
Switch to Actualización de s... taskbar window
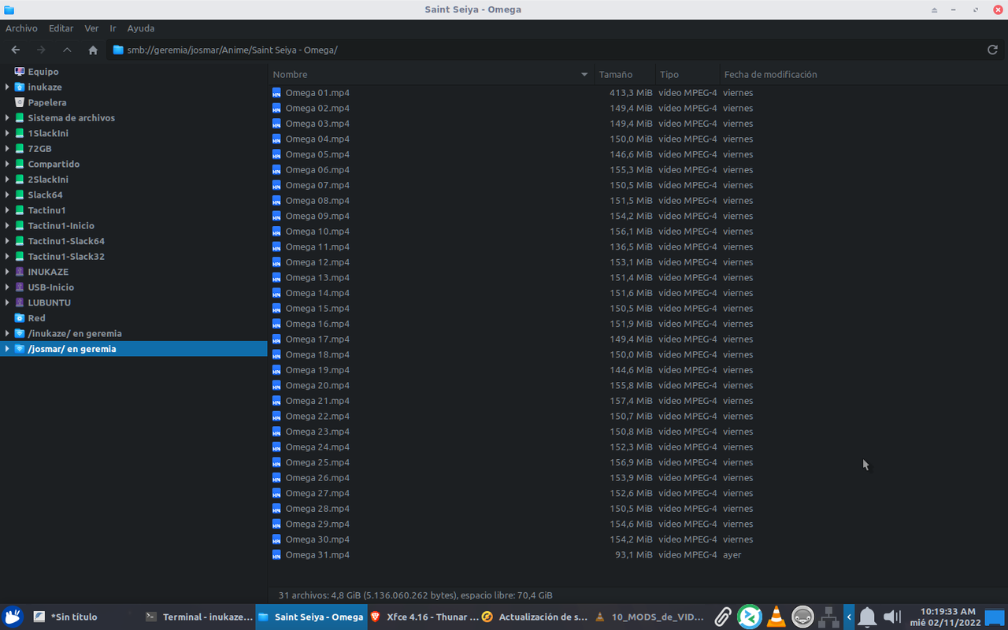(x=535, y=617)
